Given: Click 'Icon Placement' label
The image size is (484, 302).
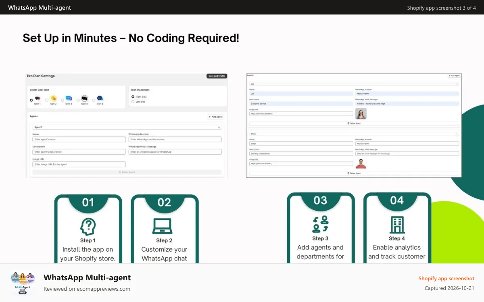Looking at the screenshot, I should tap(140, 90).
